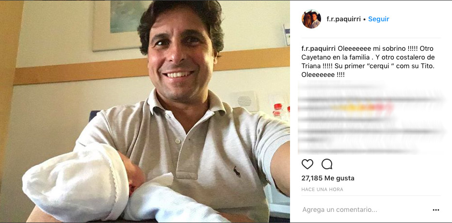Click the Seguir follow button

pos(379,19)
